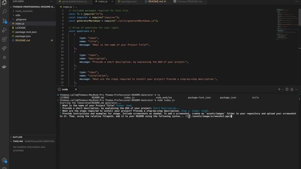Click the new terminal plus icon

click(279, 89)
